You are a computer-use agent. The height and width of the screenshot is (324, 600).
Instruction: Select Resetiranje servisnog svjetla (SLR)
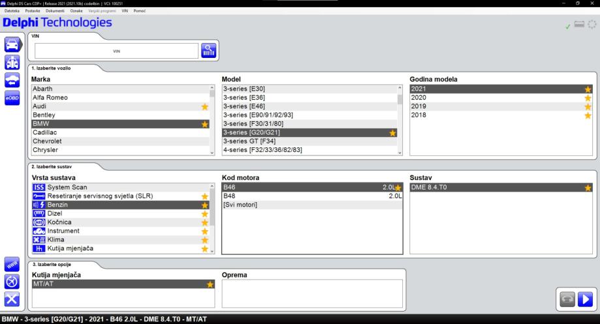[121, 196]
